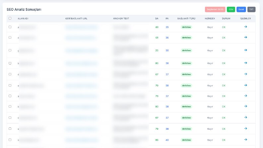This screenshot has height=148, width=263.
Task: Check the checkbox of the DA 49 row
Action: (10, 27)
